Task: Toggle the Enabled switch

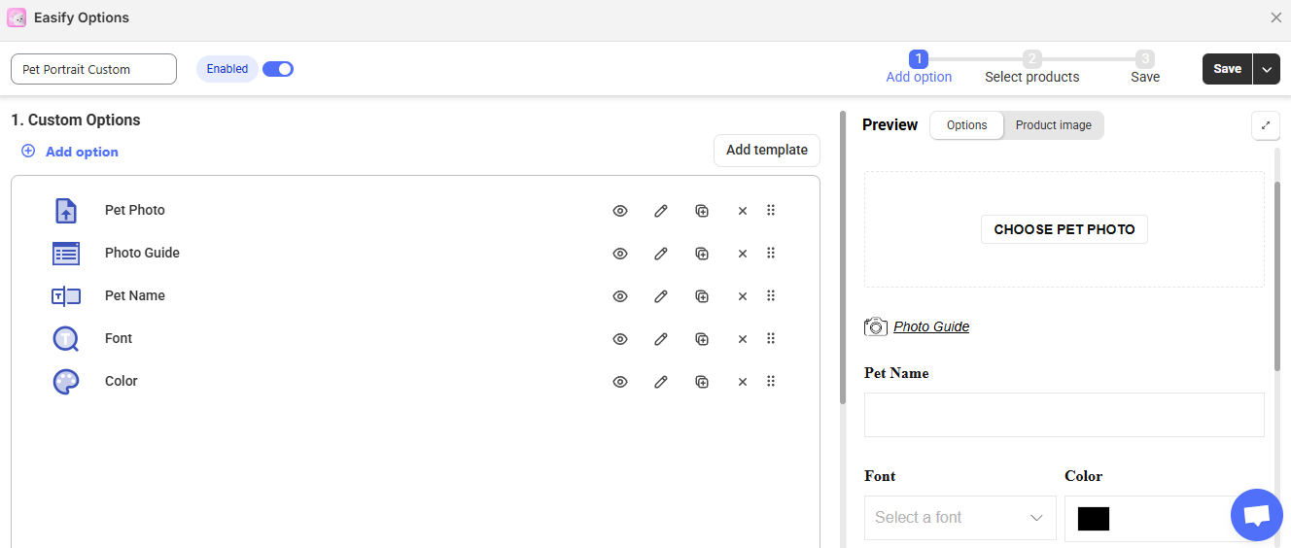Action: coord(278,69)
